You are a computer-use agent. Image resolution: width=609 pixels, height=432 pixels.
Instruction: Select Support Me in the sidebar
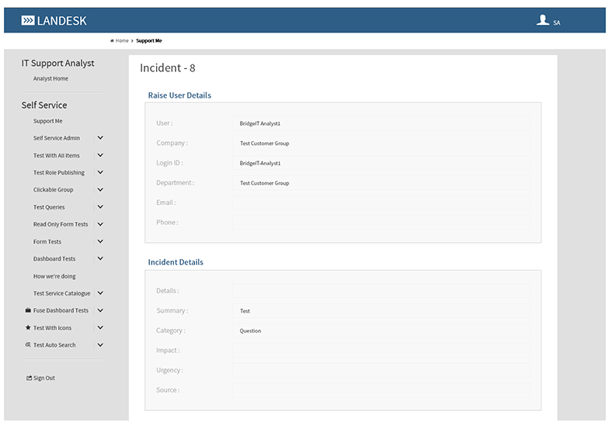tap(47, 121)
